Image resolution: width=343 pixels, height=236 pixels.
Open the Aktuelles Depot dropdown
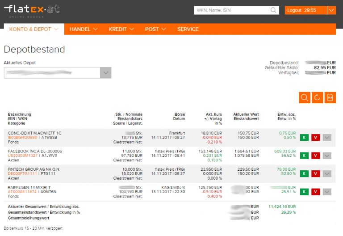(x=105, y=73)
